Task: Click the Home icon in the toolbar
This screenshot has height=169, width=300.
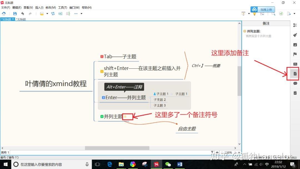Action: [x=4, y=14]
